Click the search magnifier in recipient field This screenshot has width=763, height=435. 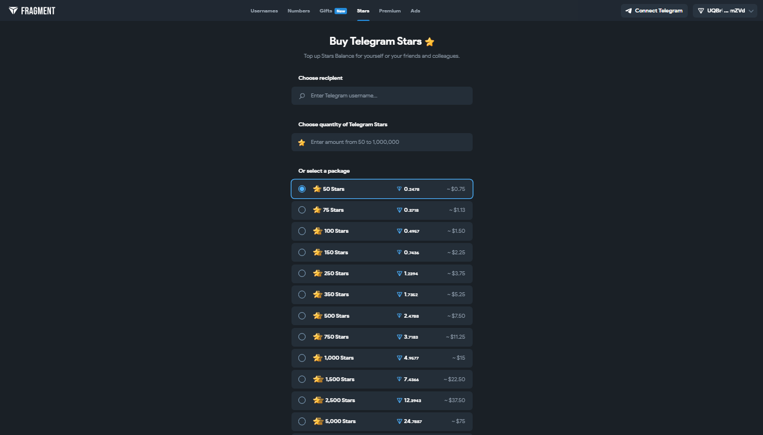[x=302, y=96]
